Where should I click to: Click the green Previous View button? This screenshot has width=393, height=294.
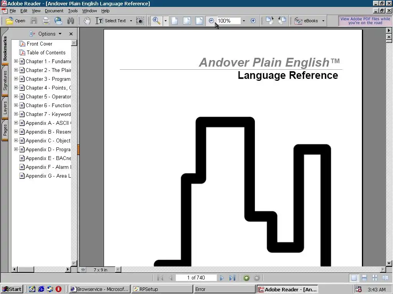246,278
